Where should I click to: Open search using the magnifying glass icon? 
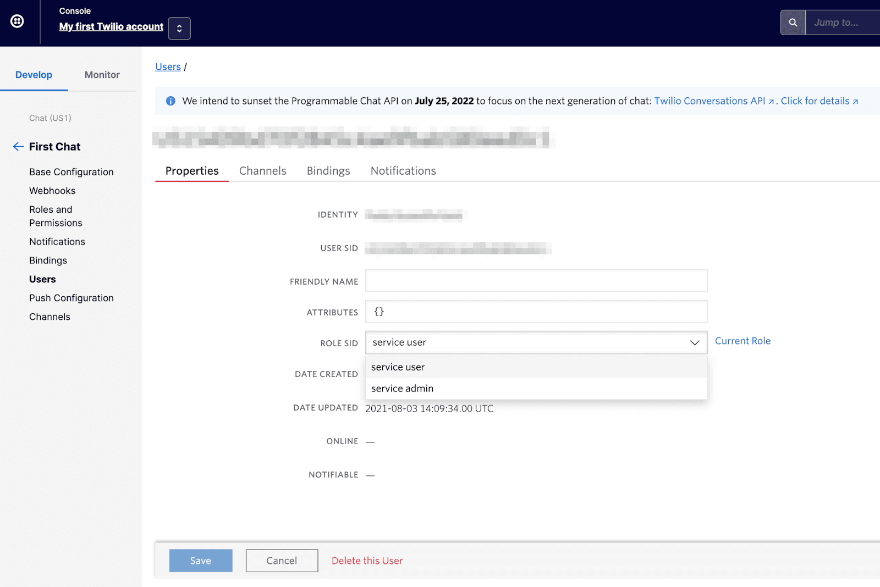792,23
